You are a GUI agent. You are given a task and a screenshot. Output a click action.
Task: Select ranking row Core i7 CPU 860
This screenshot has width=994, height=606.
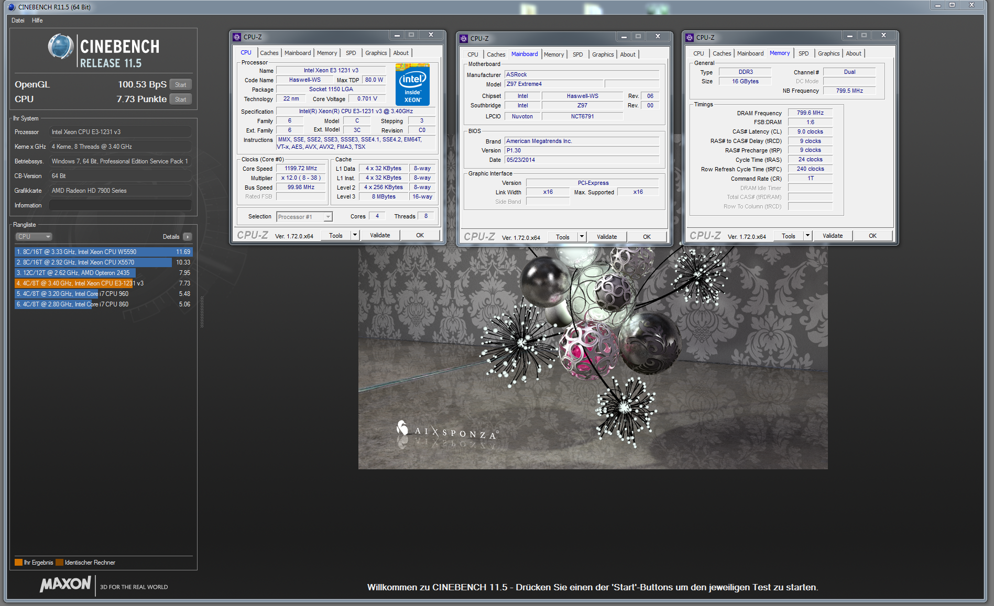(x=103, y=304)
